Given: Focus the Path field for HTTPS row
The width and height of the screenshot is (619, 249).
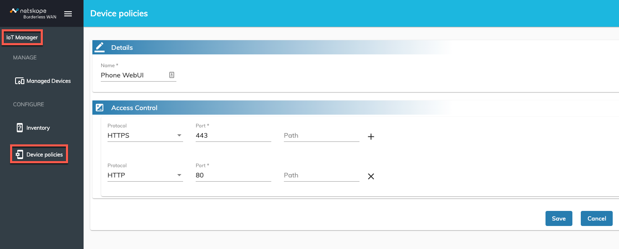Looking at the screenshot, I should 322,136.
